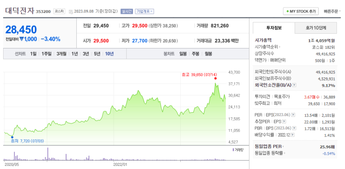The width and height of the screenshot is (345, 169).
Task: Click the stock code 353200
Action: tap(43, 12)
